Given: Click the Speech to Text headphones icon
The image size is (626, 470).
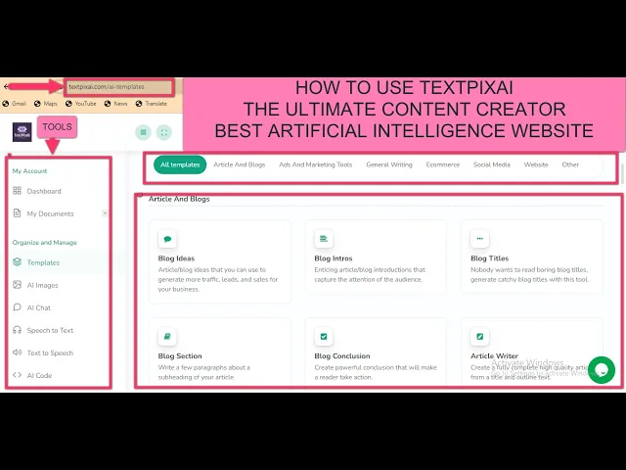Looking at the screenshot, I should coord(18,330).
